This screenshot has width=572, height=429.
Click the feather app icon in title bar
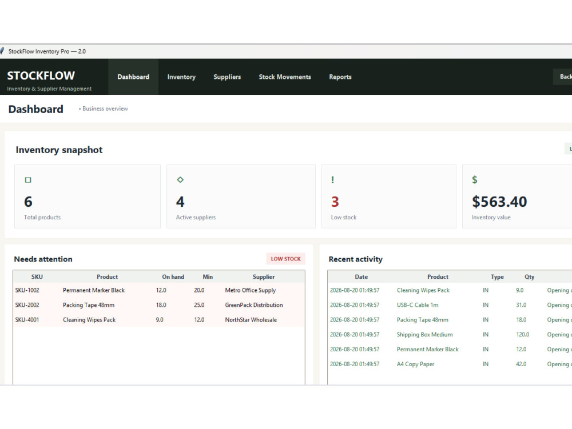pos(2,51)
